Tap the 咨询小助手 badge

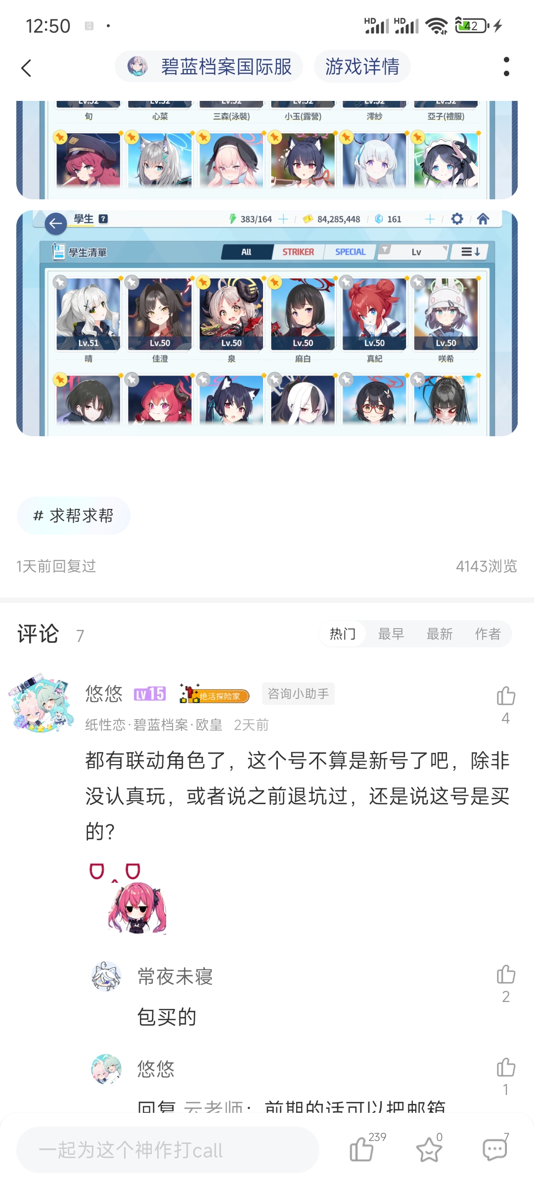(x=298, y=693)
